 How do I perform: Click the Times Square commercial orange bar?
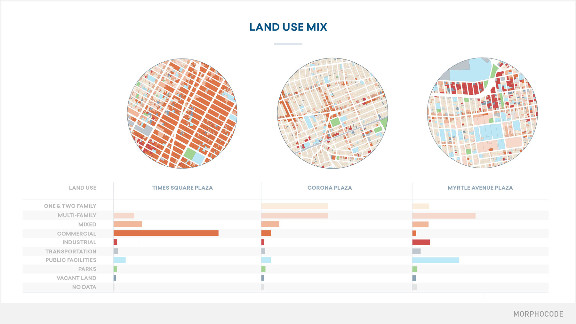pos(166,233)
